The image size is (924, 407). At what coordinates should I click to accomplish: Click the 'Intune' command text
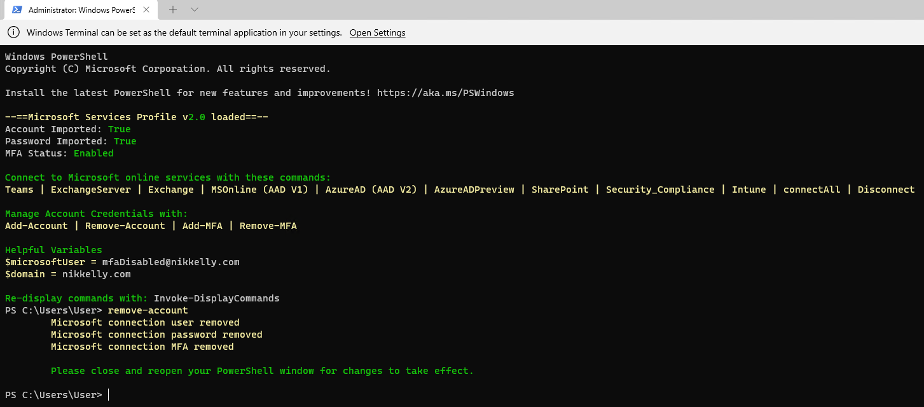749,190
